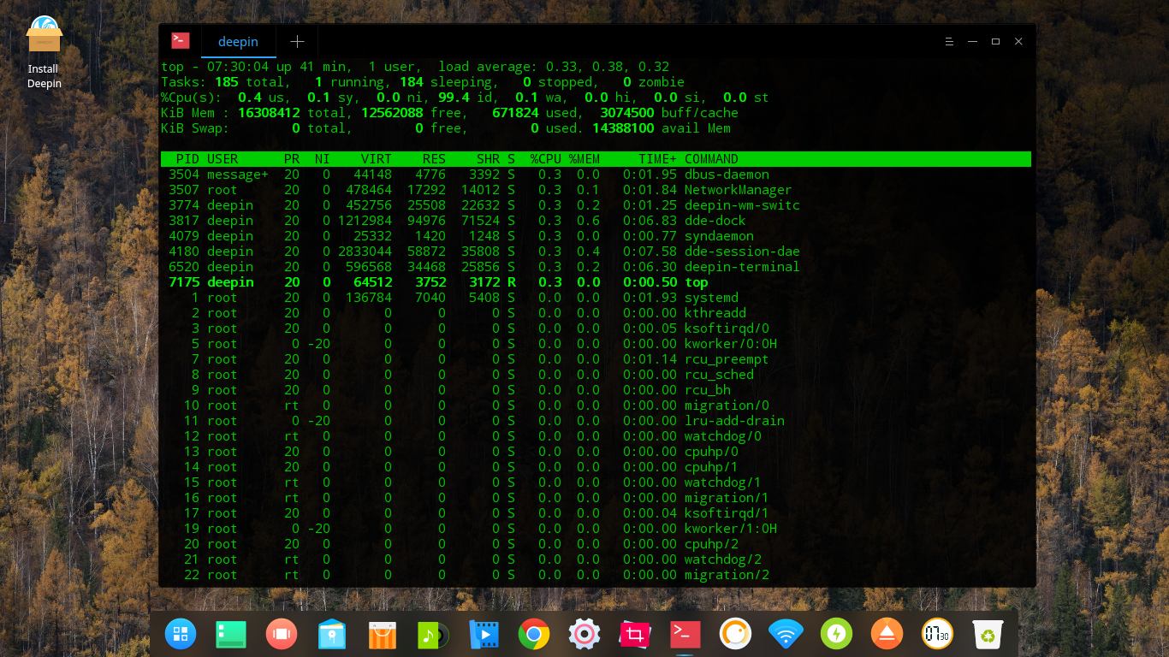The height and width of the screenshot is (657, 1169).
Task: Start Deepin Screenshot crop icon
Action: coord(635,634)
